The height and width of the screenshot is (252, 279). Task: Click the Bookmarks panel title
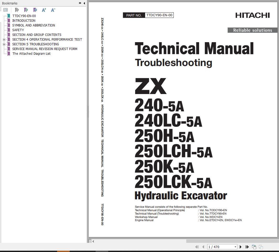[x=10, y=3]
